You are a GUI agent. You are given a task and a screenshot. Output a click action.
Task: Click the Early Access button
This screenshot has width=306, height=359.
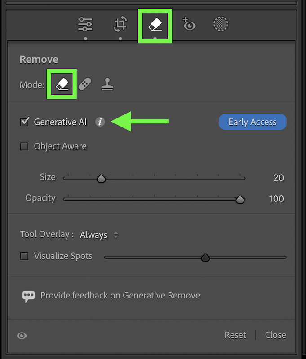pos(253,122)
